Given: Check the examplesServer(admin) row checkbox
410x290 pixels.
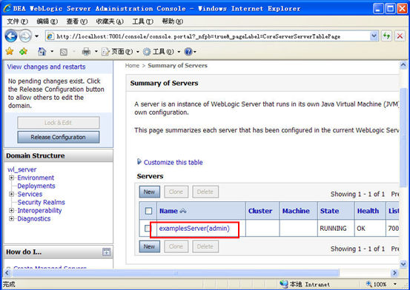Looking at the screenshot, I should pyautogui.click(x=148, y=229).
